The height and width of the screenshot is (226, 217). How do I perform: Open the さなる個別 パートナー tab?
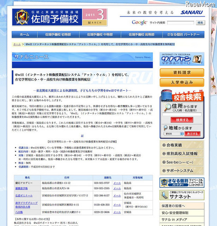[x=183, y=35]
